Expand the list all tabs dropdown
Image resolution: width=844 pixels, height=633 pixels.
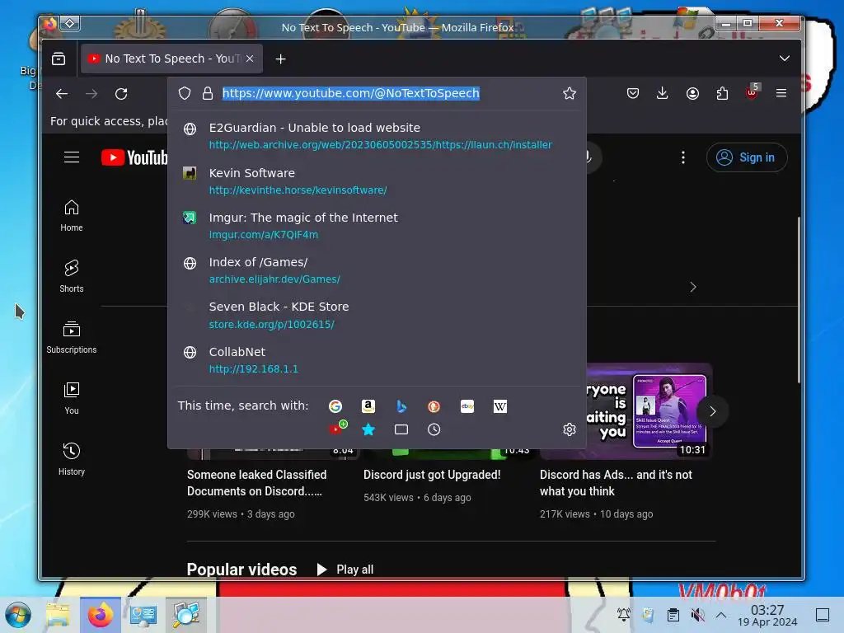coord(785,59)
